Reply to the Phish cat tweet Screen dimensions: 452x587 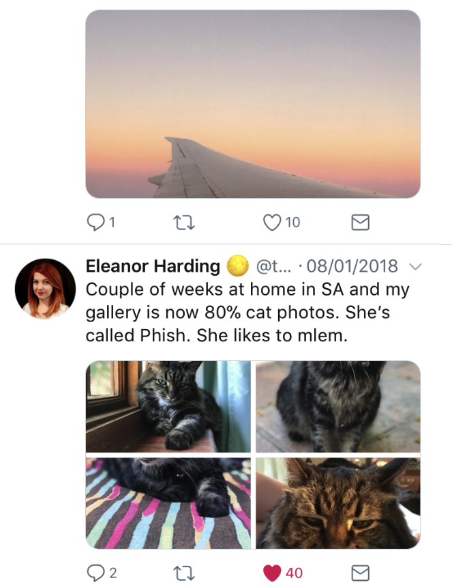coord(95,573)
